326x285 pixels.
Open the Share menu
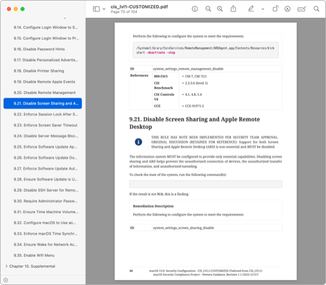tap(233, 9)
